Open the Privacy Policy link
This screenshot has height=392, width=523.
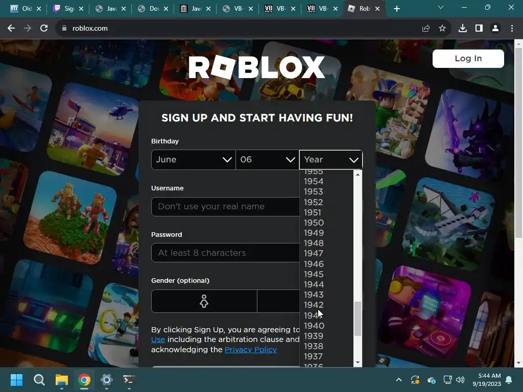[250, 350]
